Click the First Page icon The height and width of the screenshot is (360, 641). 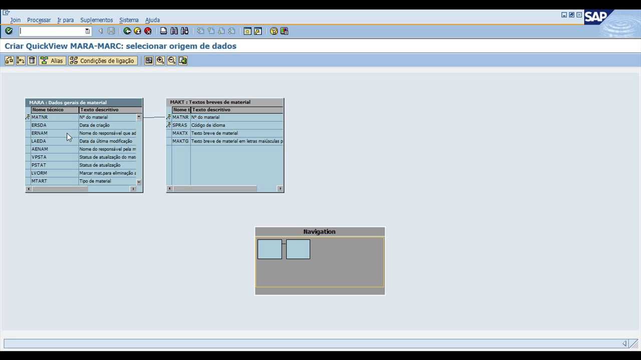[x=200, y=31]
